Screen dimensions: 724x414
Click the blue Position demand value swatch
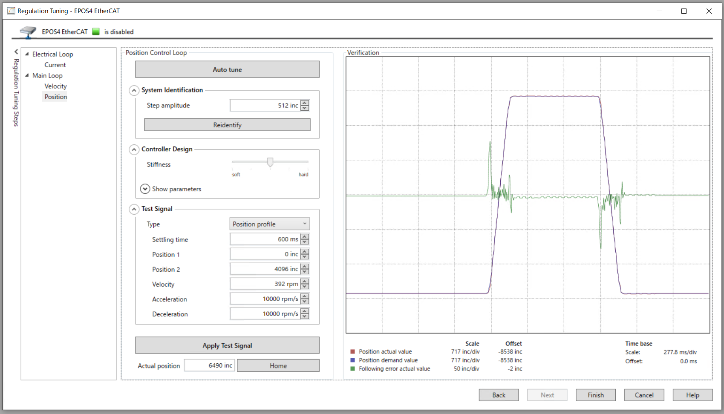(x=352, y=360)
